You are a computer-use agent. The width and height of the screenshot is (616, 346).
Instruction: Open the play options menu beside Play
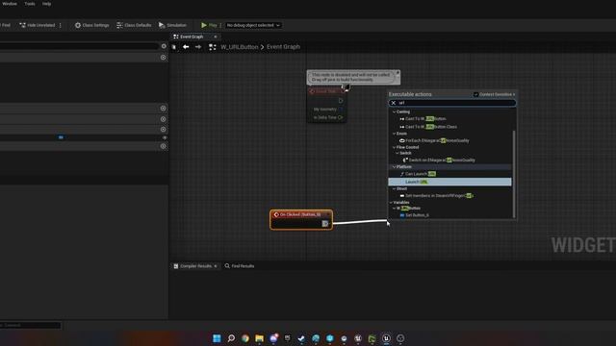[220, 25]
